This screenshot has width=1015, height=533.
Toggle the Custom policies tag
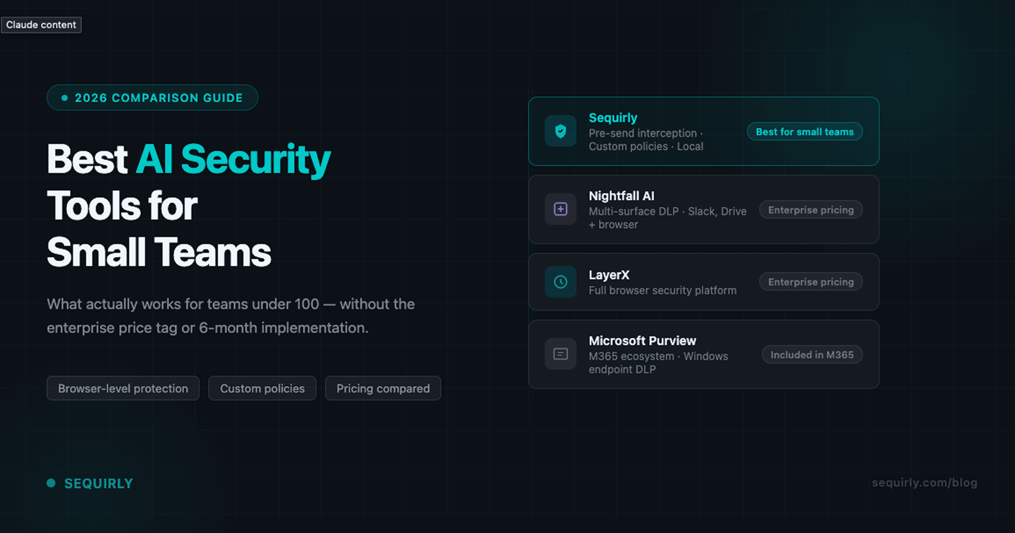[x=262, y=388]
